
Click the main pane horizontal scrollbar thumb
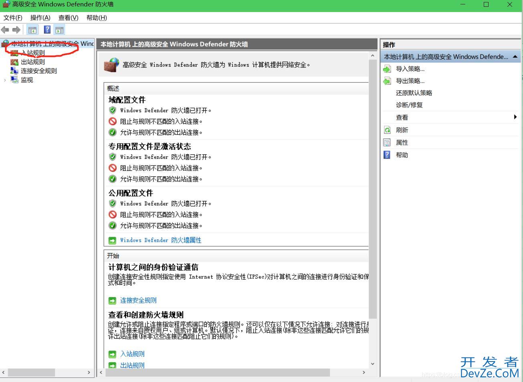point(218,372)
